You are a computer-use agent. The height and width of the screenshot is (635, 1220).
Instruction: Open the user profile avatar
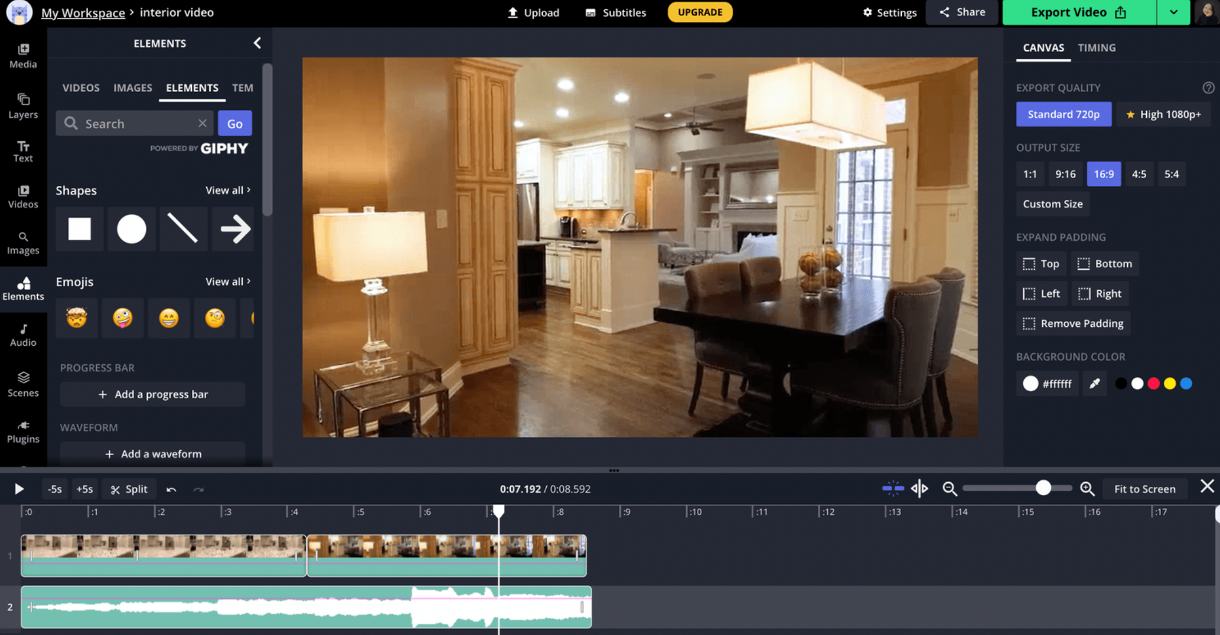[1207, 12]
